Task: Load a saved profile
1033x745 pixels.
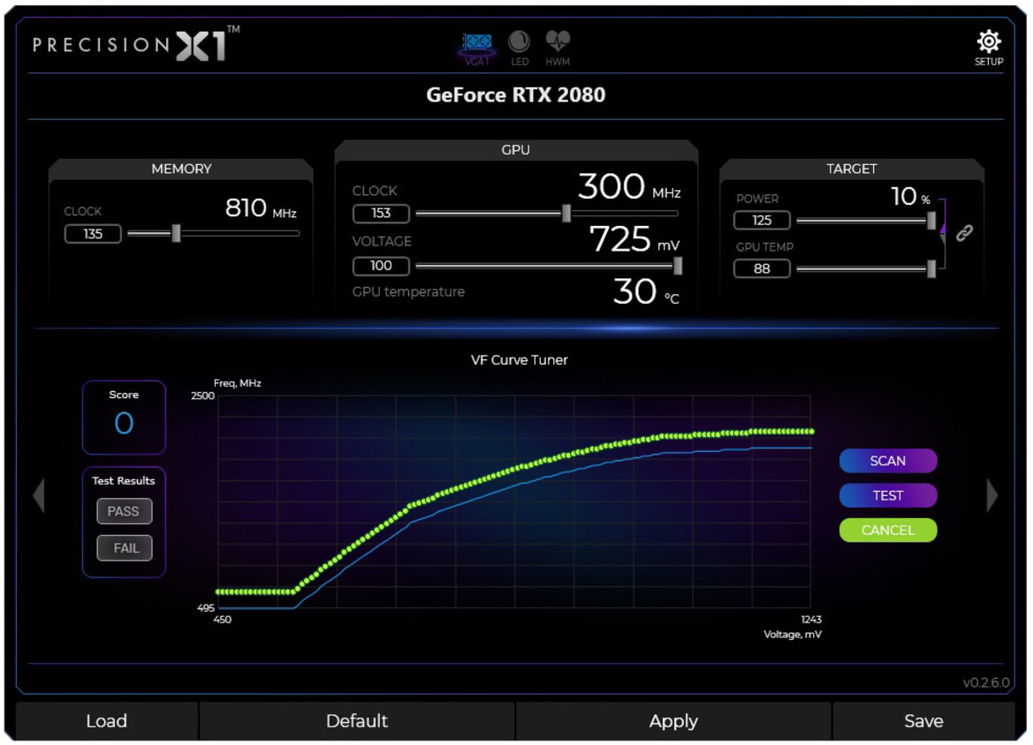Action: coord(106,721)
